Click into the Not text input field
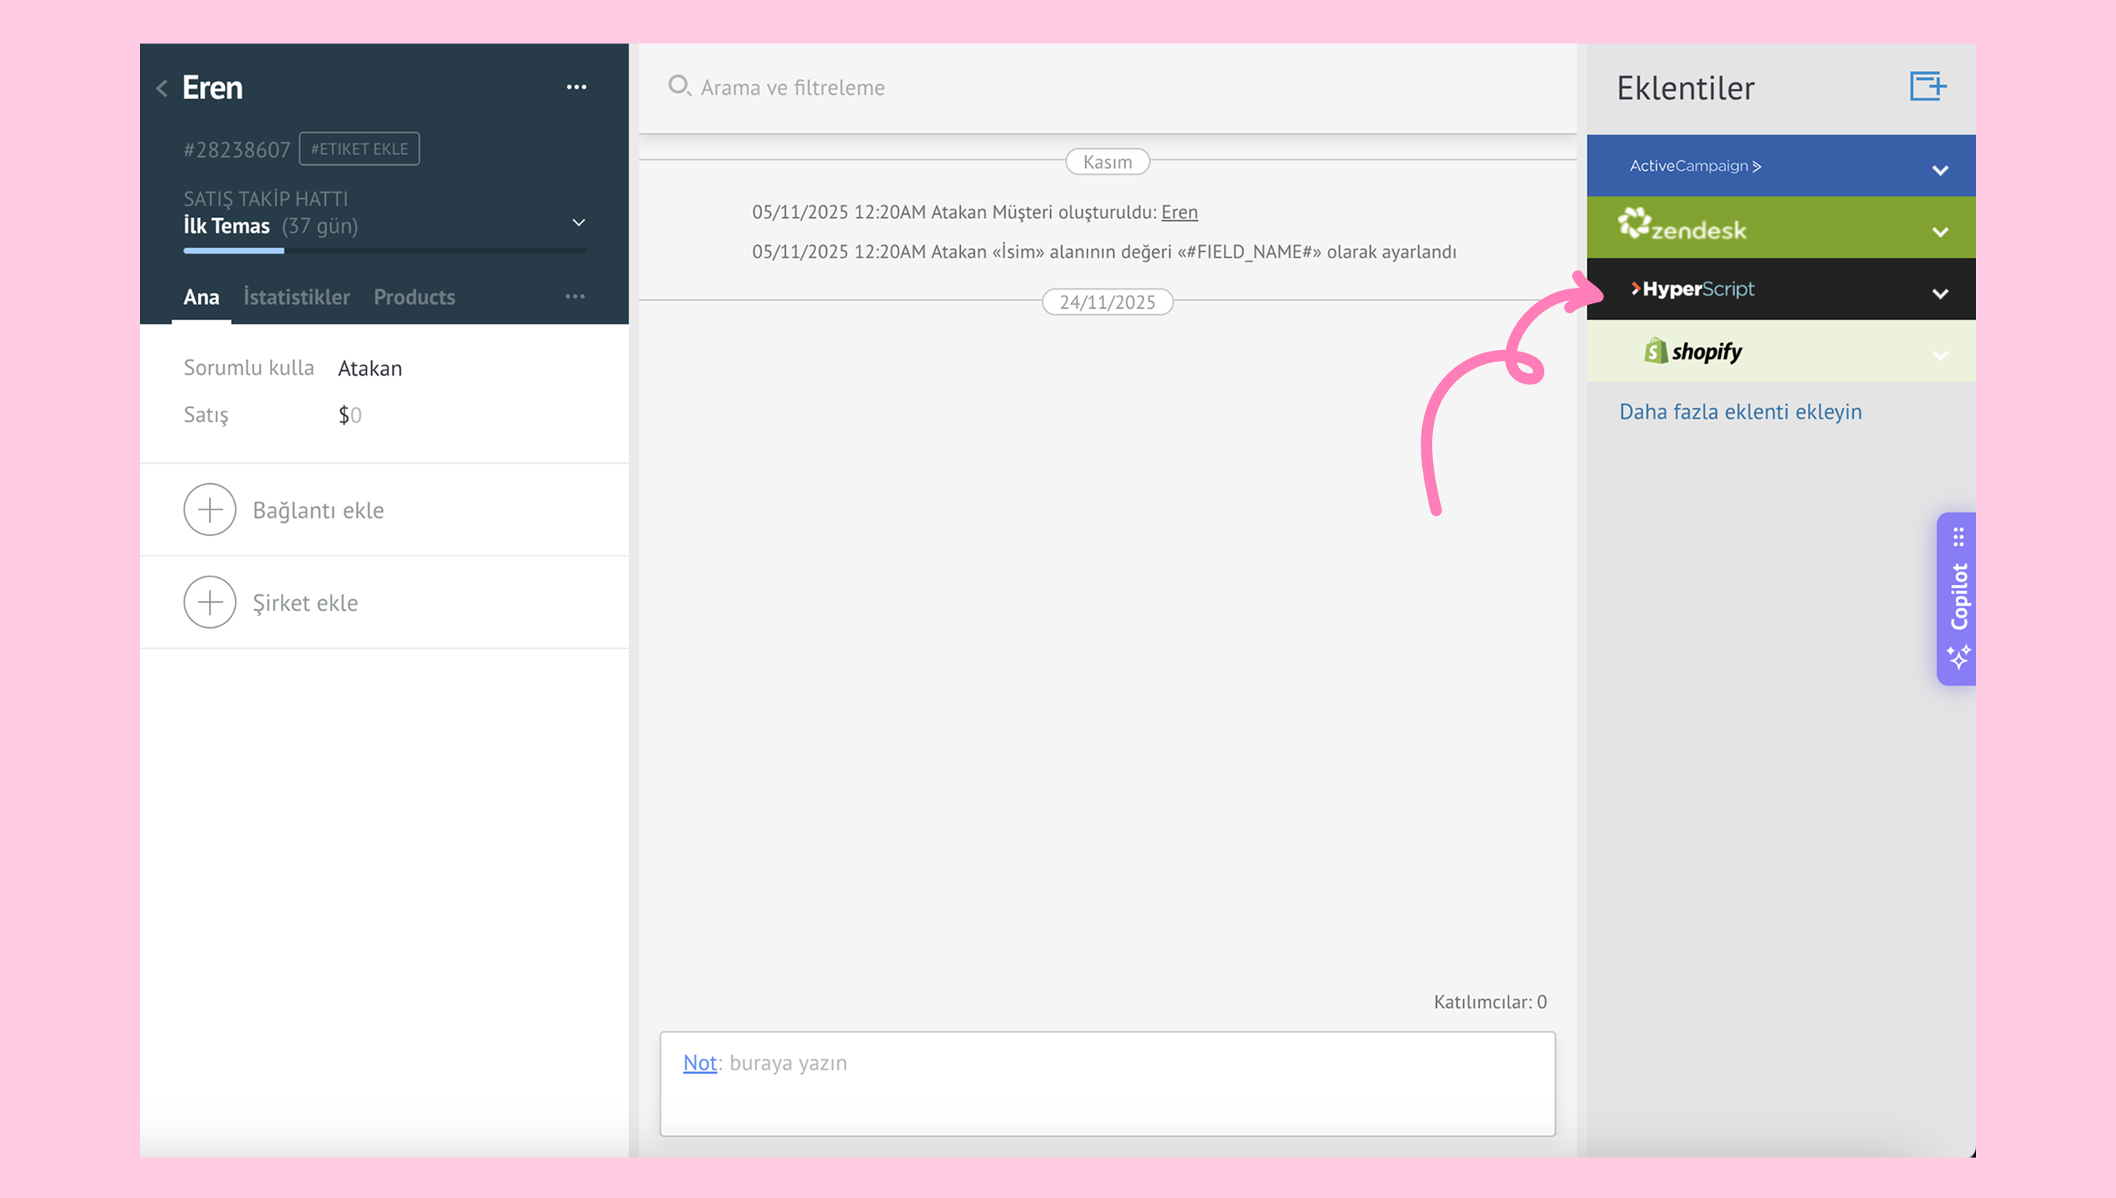The image size is (2116, 1198). pyautogui.click(x=1107, y=1083)
